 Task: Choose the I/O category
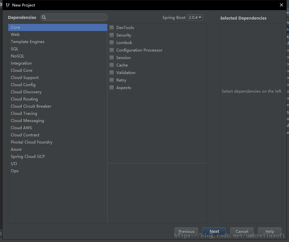point(58,164)
